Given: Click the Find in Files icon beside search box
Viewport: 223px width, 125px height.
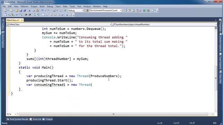Looking at the screenshot, I should [x=87, y=10].
